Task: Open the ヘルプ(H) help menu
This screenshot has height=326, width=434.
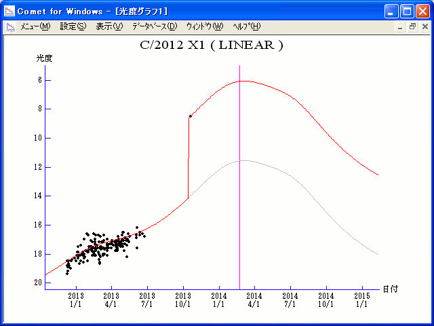Action: [x=247, y=26]
